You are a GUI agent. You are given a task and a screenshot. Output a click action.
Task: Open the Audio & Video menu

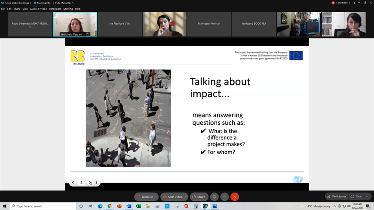point(38,9)
